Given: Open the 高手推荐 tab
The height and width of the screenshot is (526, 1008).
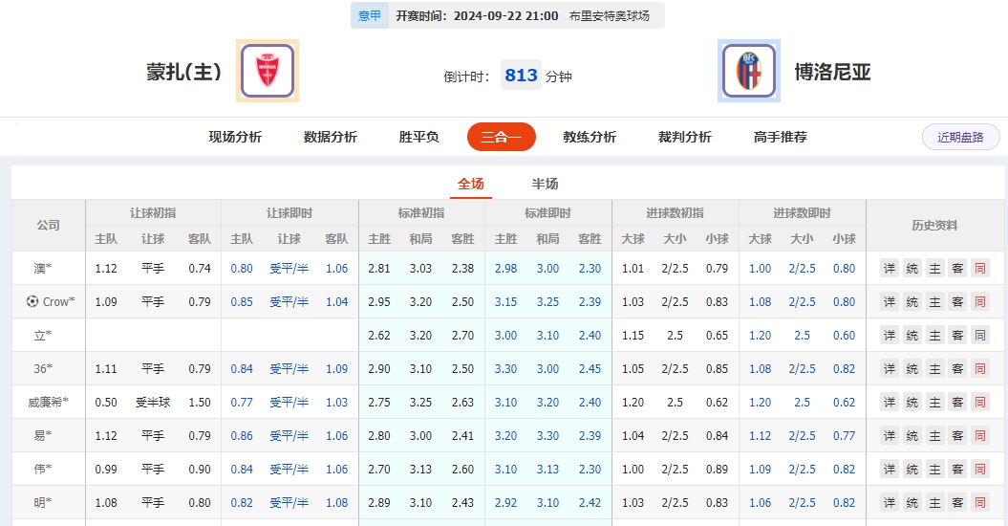Looking at the screenshot, I should (x=780, y=137).
